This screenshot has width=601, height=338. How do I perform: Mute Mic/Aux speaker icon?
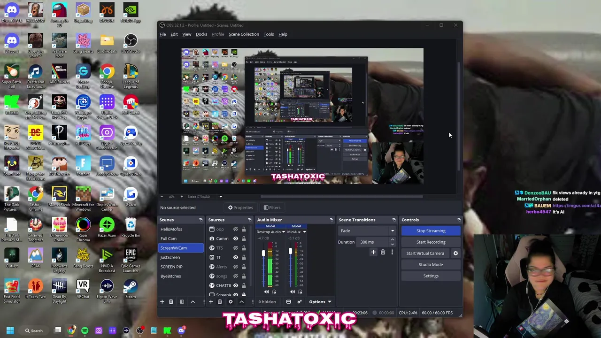[293, 292]
